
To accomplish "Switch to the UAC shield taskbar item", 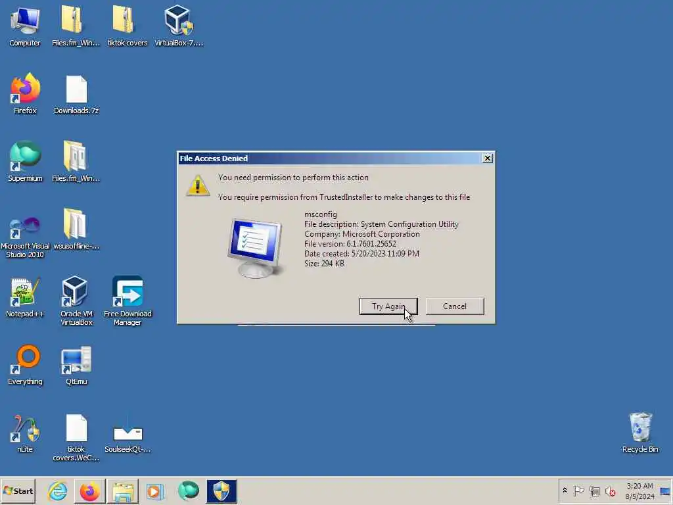I will [221, 491].
